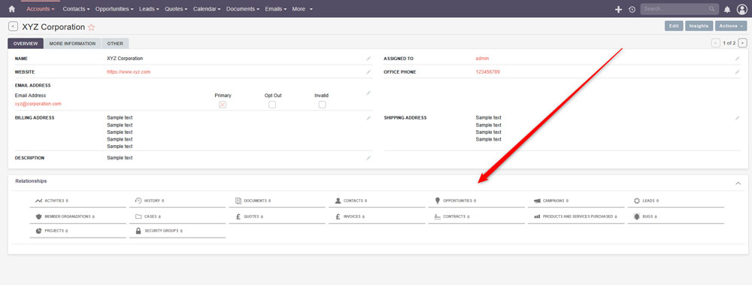The height and width of the screenshot is (285, 752).
Task: Click the Edit button
Action: tap(674, 26)
